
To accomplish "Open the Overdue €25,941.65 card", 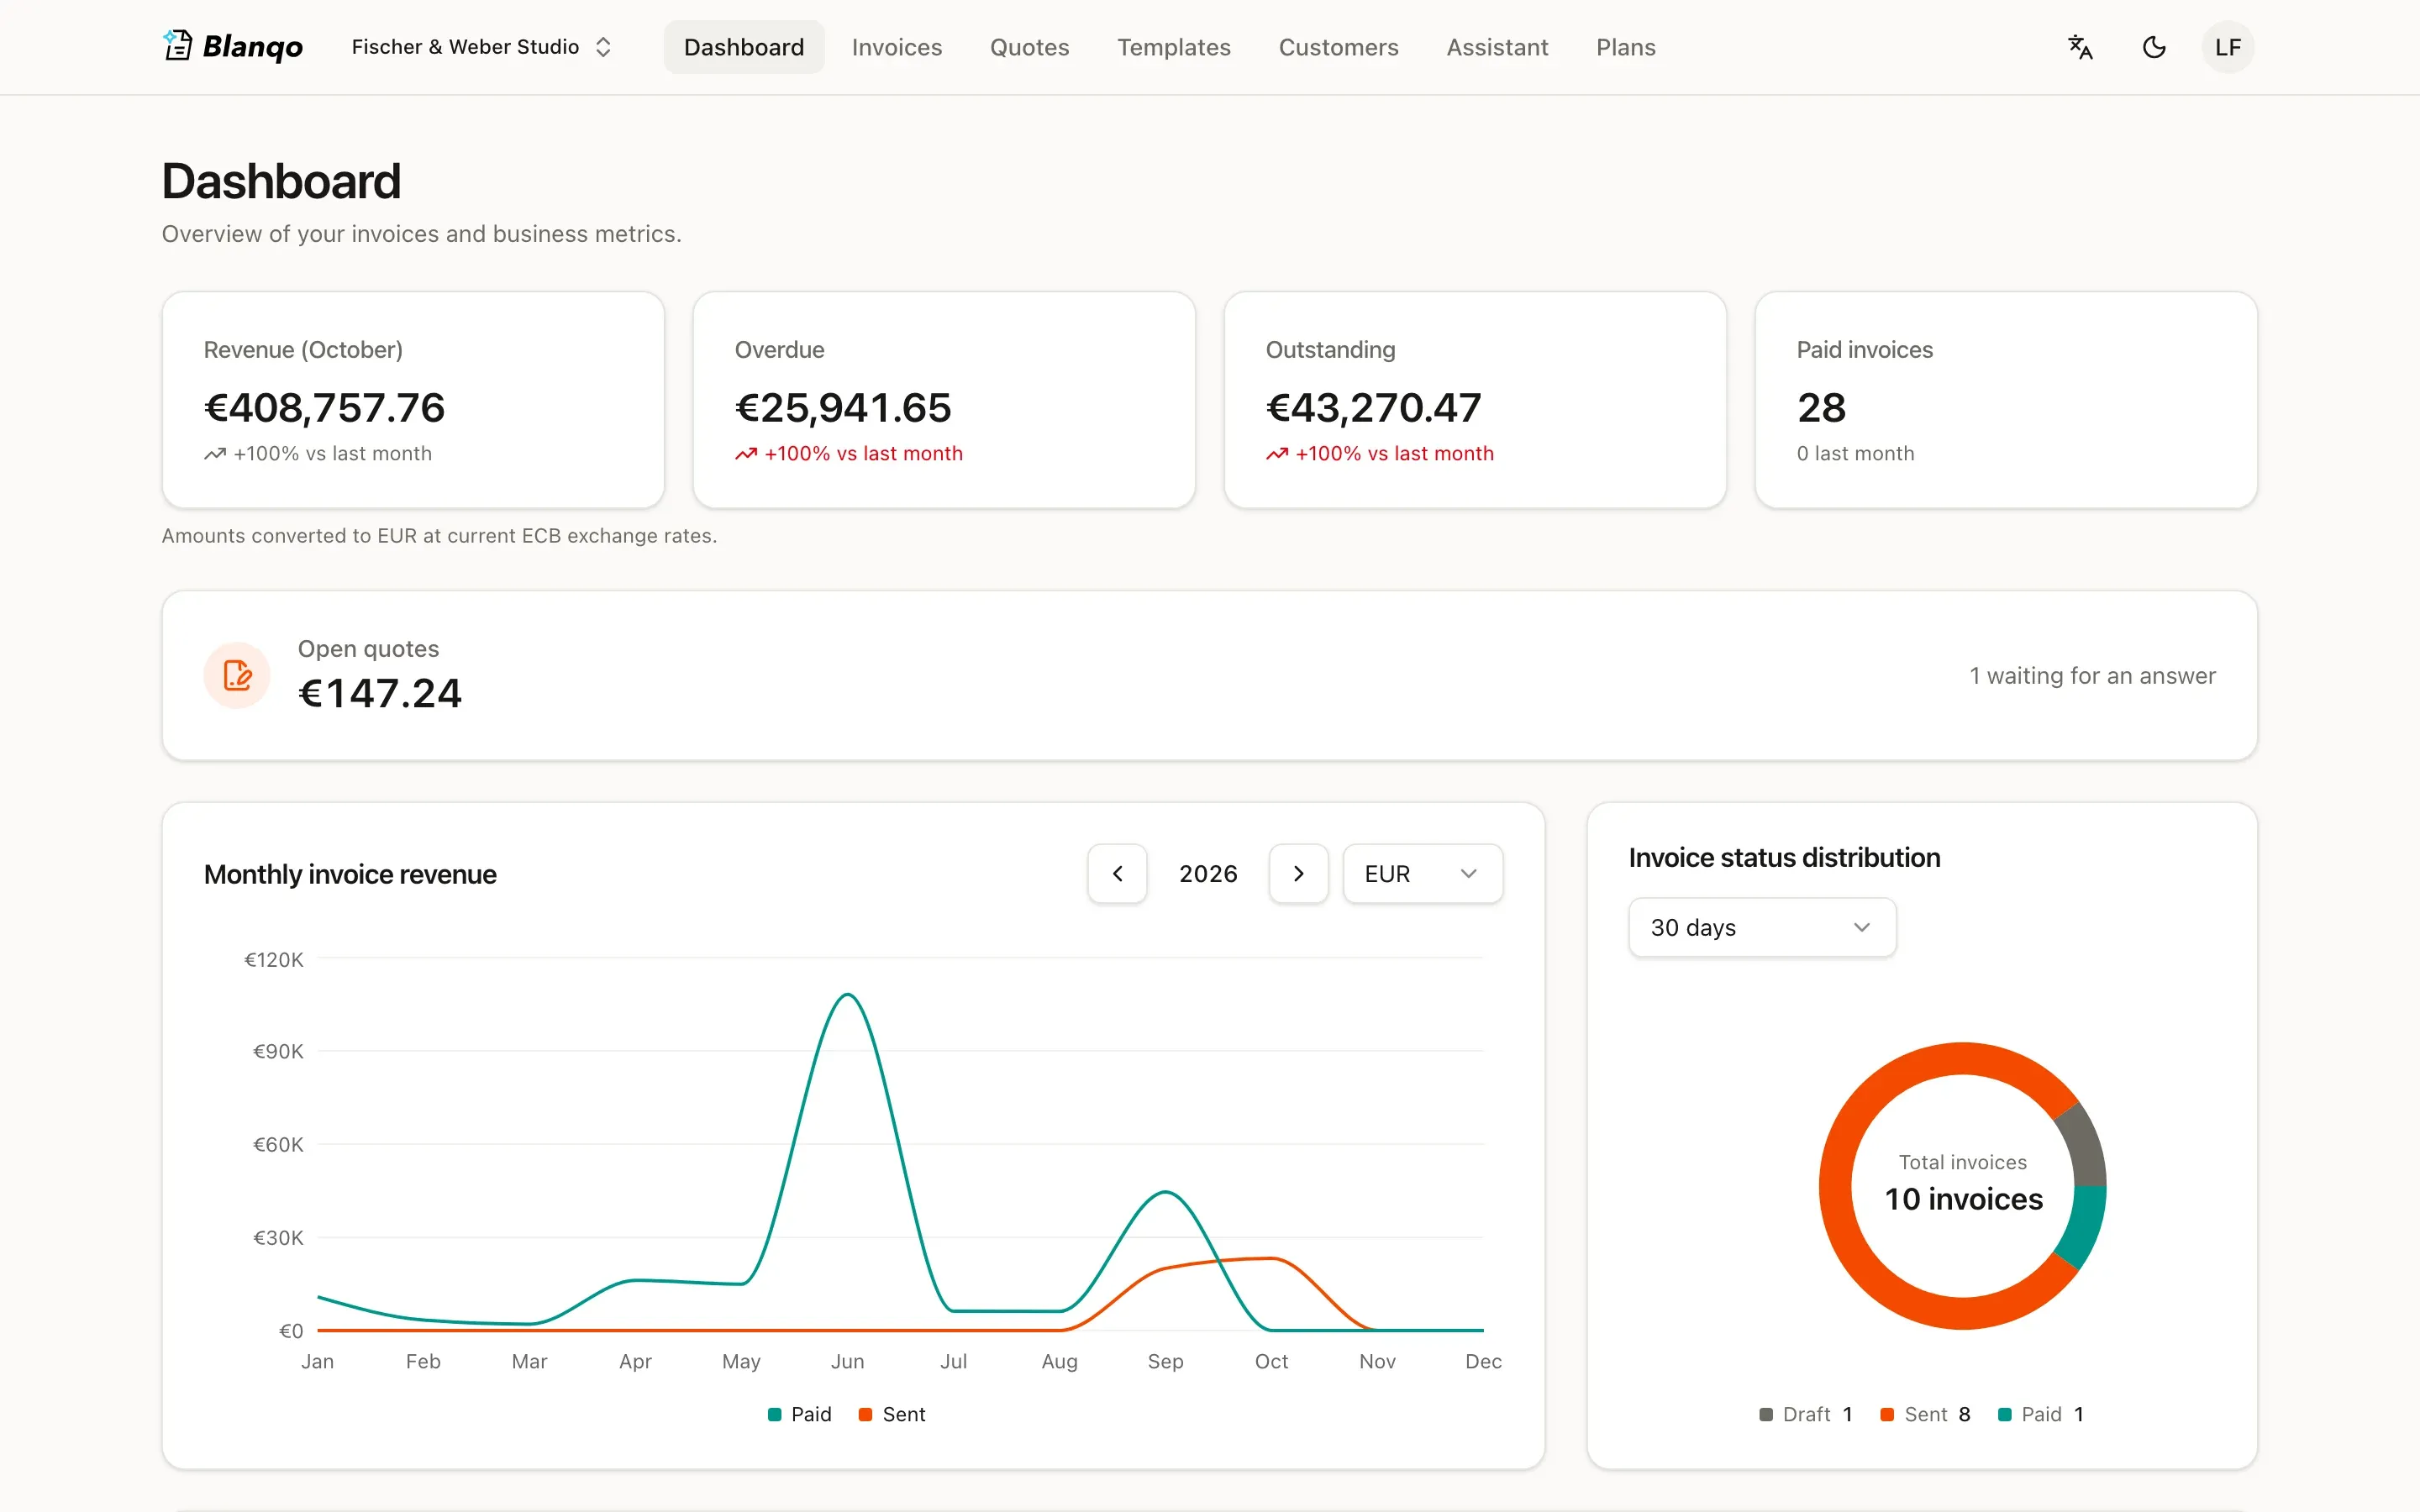I will (944, 400).
